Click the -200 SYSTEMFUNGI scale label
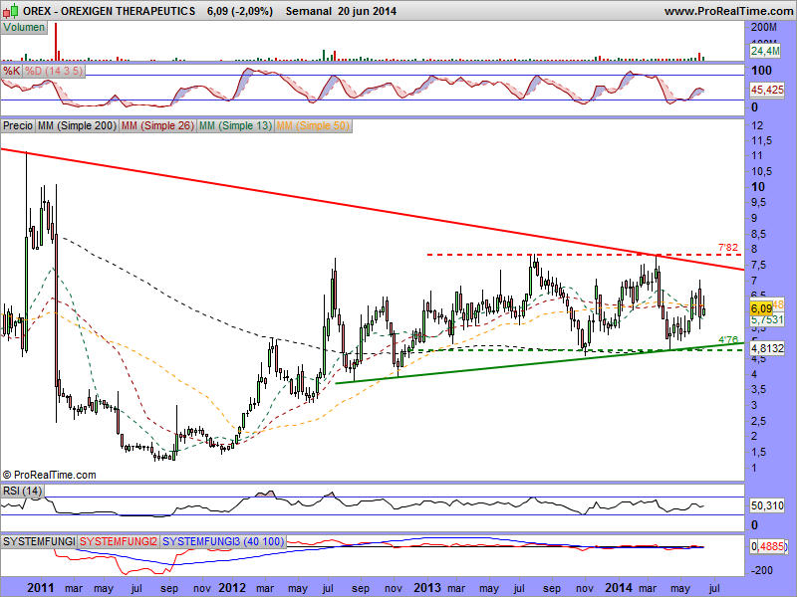Screen dimensions: 797x597 click(x=761, y=570)
